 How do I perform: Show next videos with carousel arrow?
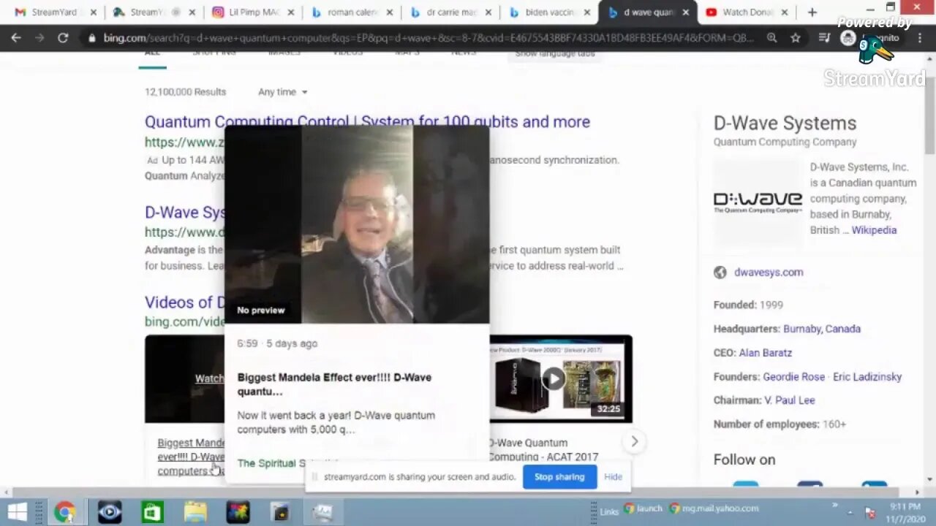pyautogui.click(x=634, y=441)
